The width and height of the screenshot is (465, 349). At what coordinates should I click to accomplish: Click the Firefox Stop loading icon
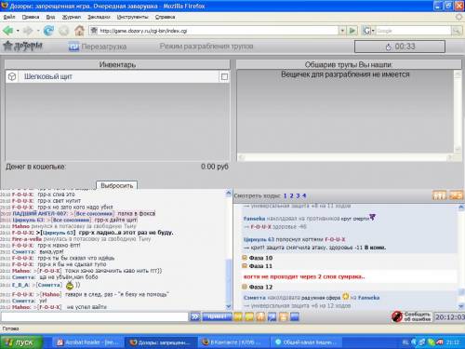point(64,31)
